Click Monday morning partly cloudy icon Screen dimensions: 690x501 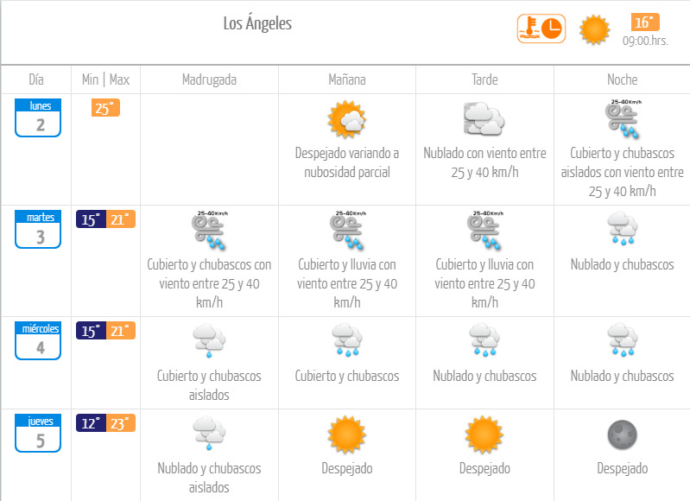(346, 119)
